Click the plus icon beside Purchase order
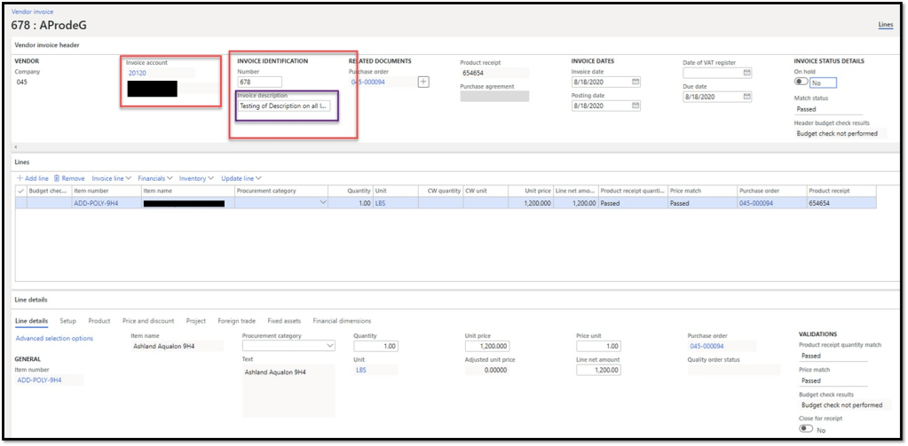This screenshot has height=446, width=908. (x=423, y=82)
